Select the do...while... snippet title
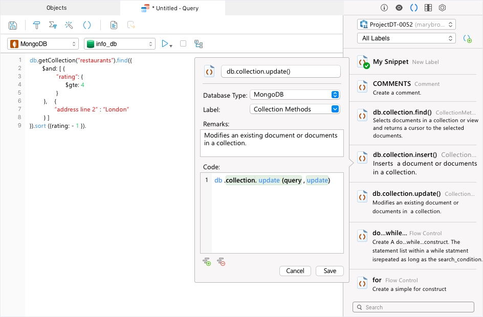 [x=390, y=233]
